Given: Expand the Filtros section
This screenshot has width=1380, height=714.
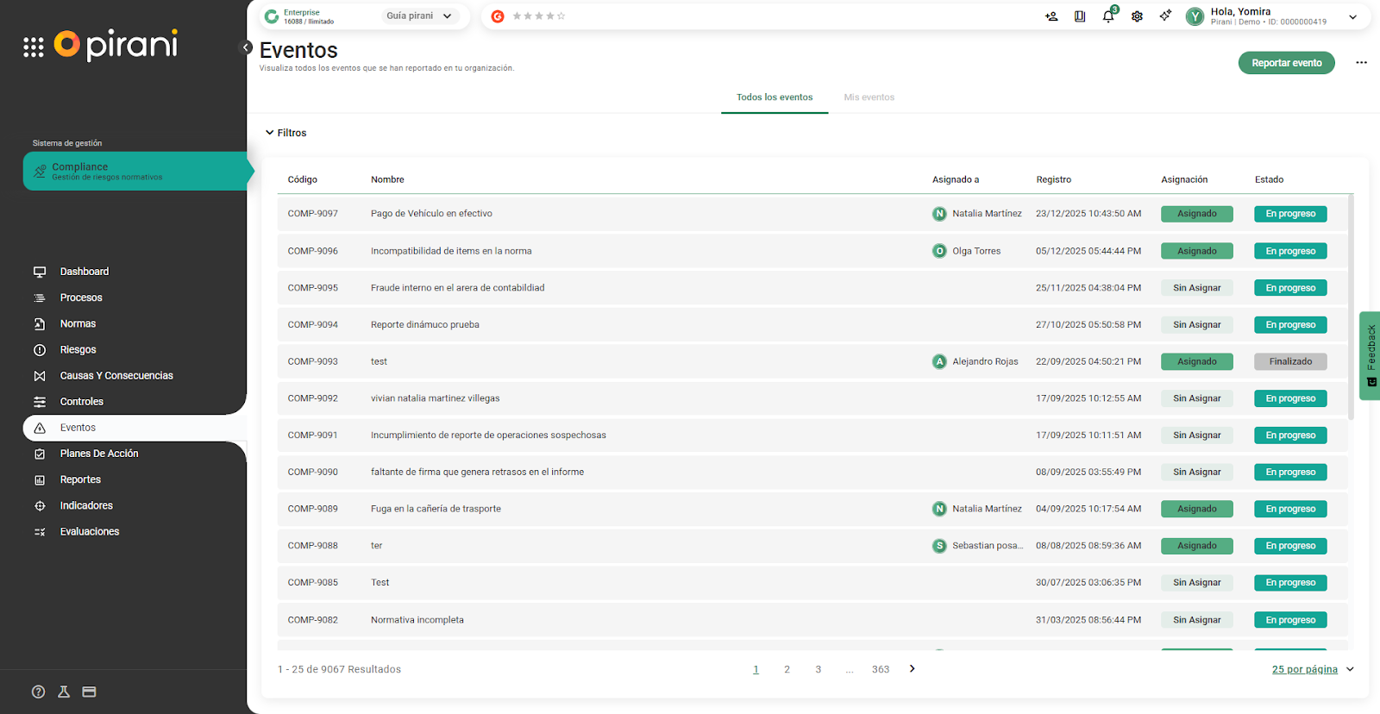Looking at the screenshot, I should point(286,133).
